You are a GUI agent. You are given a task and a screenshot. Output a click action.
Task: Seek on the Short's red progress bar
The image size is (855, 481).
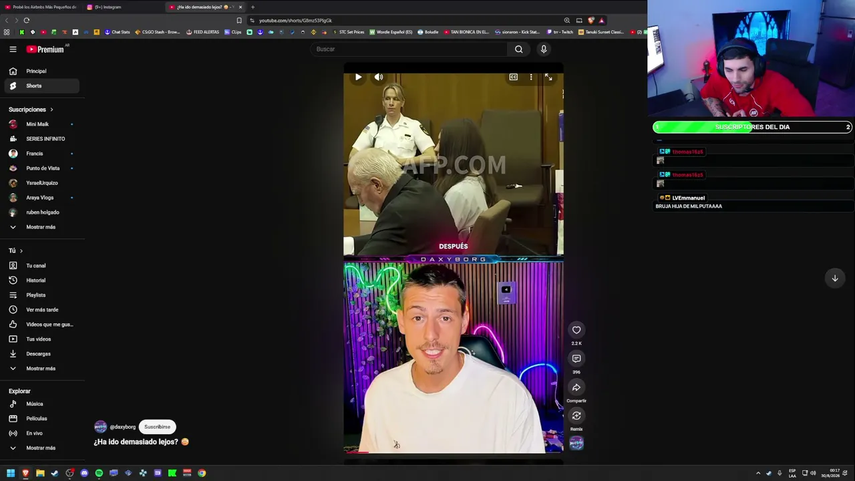point(454,452)
